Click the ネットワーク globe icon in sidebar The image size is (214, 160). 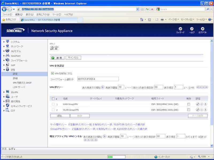pos(7,46)
